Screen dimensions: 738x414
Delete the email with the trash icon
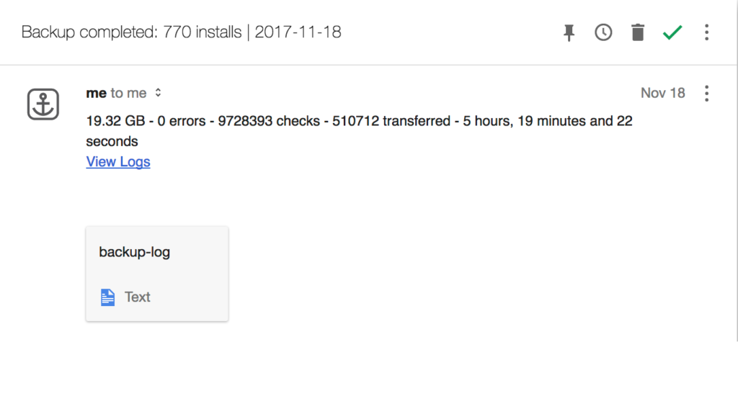pyautogui.click(x=638, y=32)
